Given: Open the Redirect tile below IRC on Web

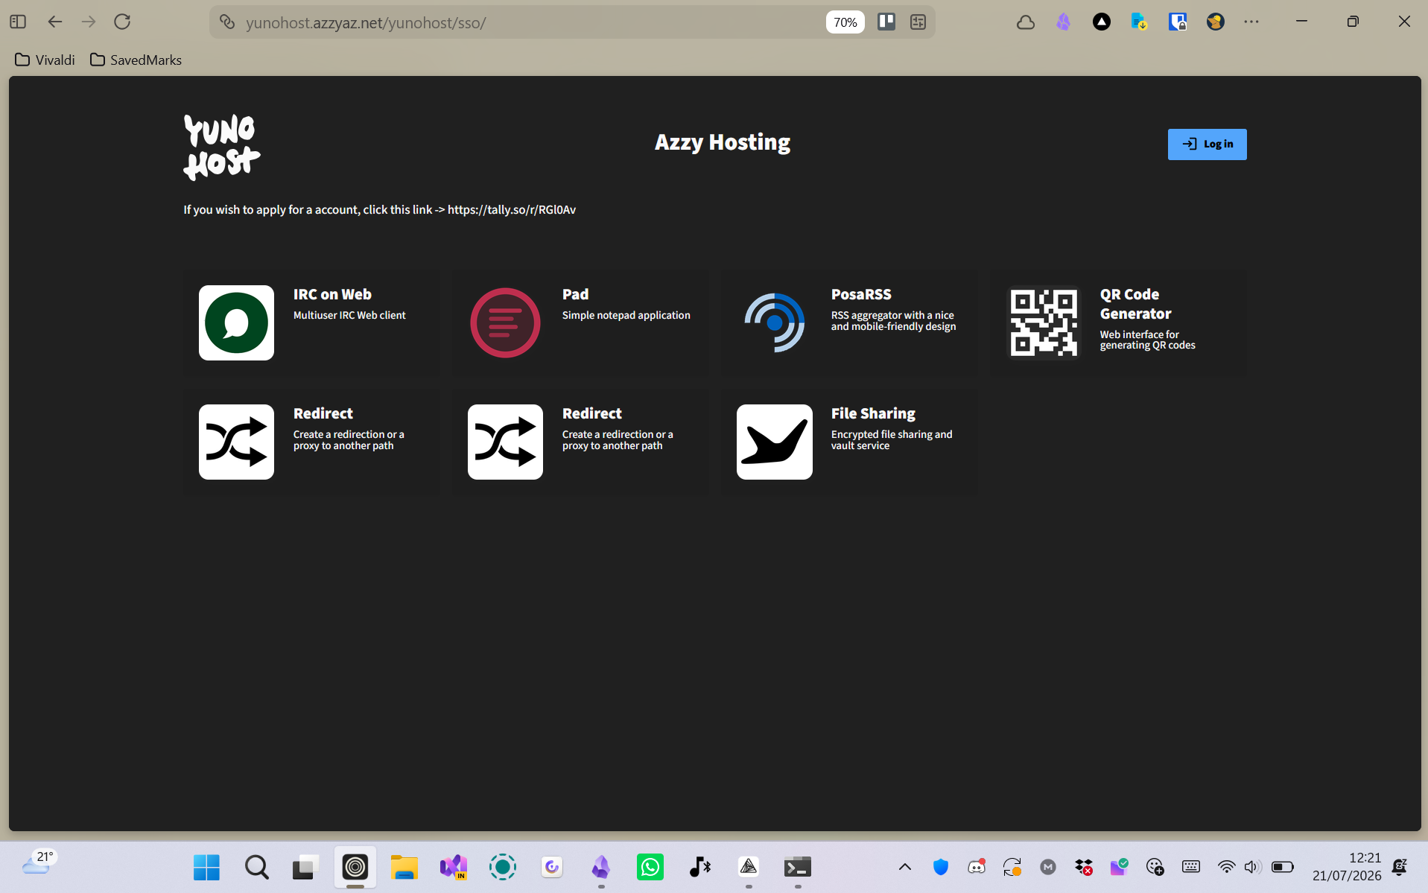Looking at the screenshot, I should pos(311,442).
